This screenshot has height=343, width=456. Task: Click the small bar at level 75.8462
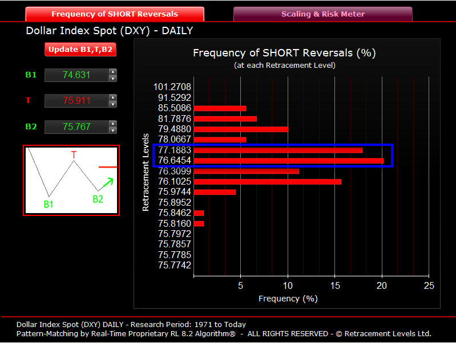tap(199, 213)
